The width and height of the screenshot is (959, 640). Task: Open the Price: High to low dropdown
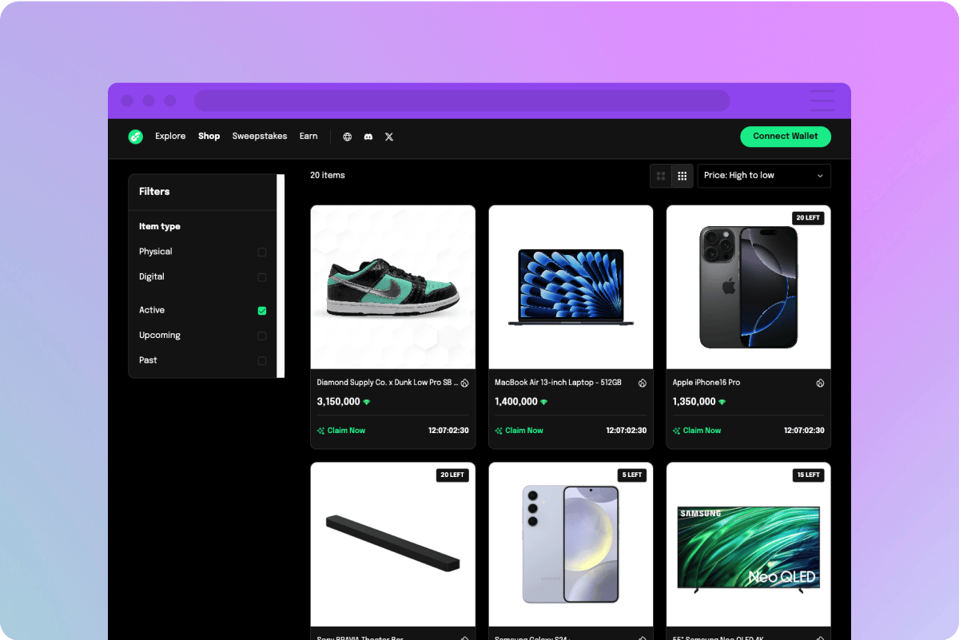tap(764, 176)
